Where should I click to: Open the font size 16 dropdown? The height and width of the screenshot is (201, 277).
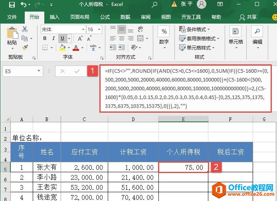tap(99, 30)
